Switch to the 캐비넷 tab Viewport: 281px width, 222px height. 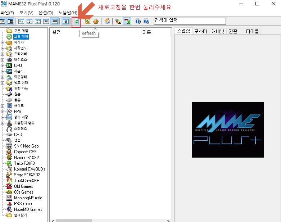tap(218, 32)
